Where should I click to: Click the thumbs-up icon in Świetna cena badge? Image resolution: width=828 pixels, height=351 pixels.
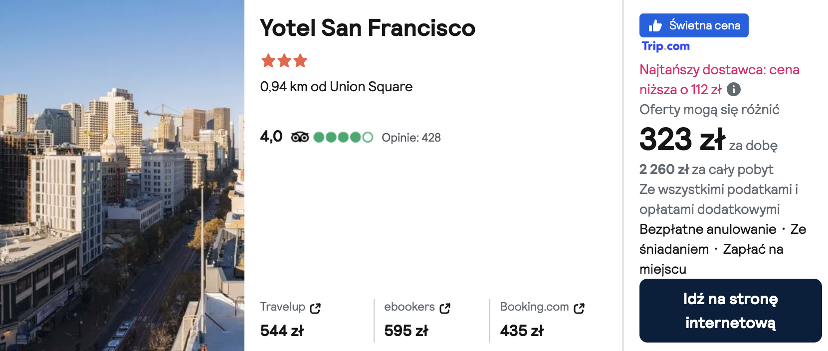coord(655,25)
